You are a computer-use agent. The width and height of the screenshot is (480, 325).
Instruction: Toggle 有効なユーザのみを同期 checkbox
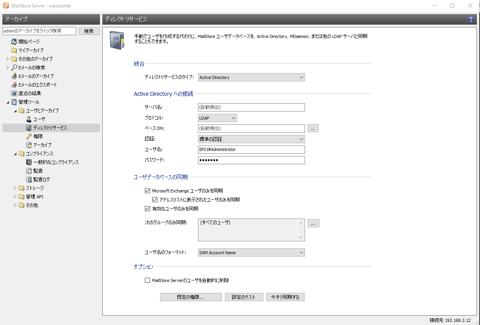pyautogui.click(x=147, y=209)
